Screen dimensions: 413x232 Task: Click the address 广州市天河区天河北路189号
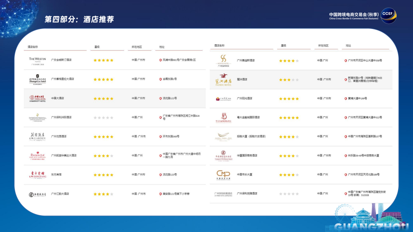(x=364, y=174)
